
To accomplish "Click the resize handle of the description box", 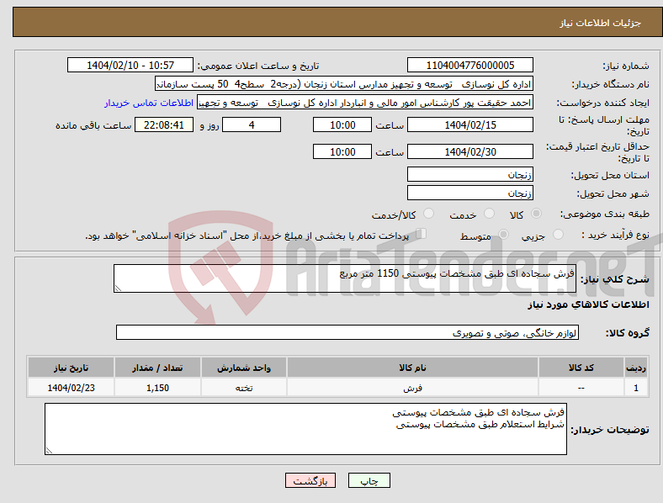I will [x=118, y=289].
